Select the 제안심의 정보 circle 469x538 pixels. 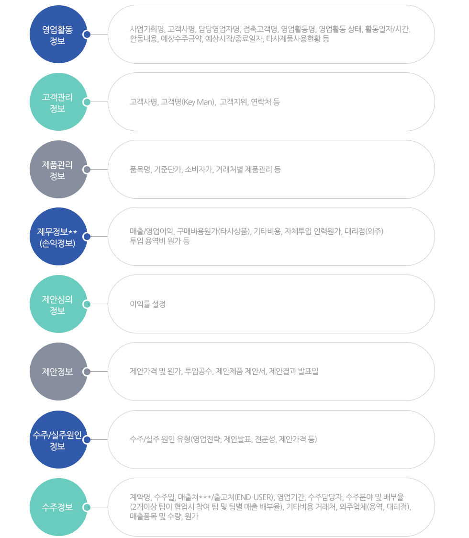58,304
